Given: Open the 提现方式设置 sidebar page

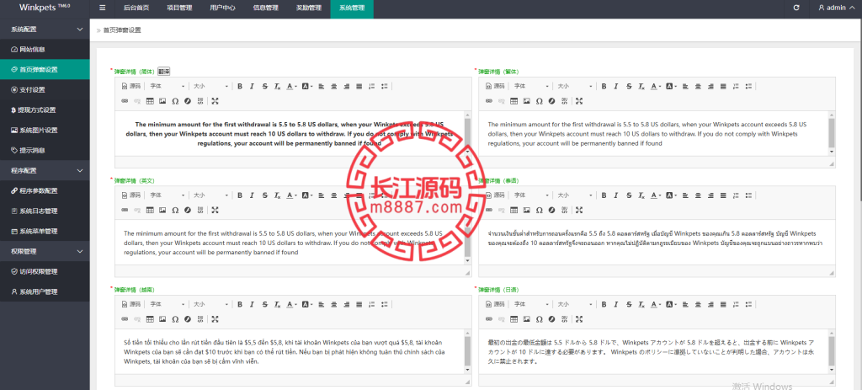Looking at the screenshot, I should click(x=45, y=110).
